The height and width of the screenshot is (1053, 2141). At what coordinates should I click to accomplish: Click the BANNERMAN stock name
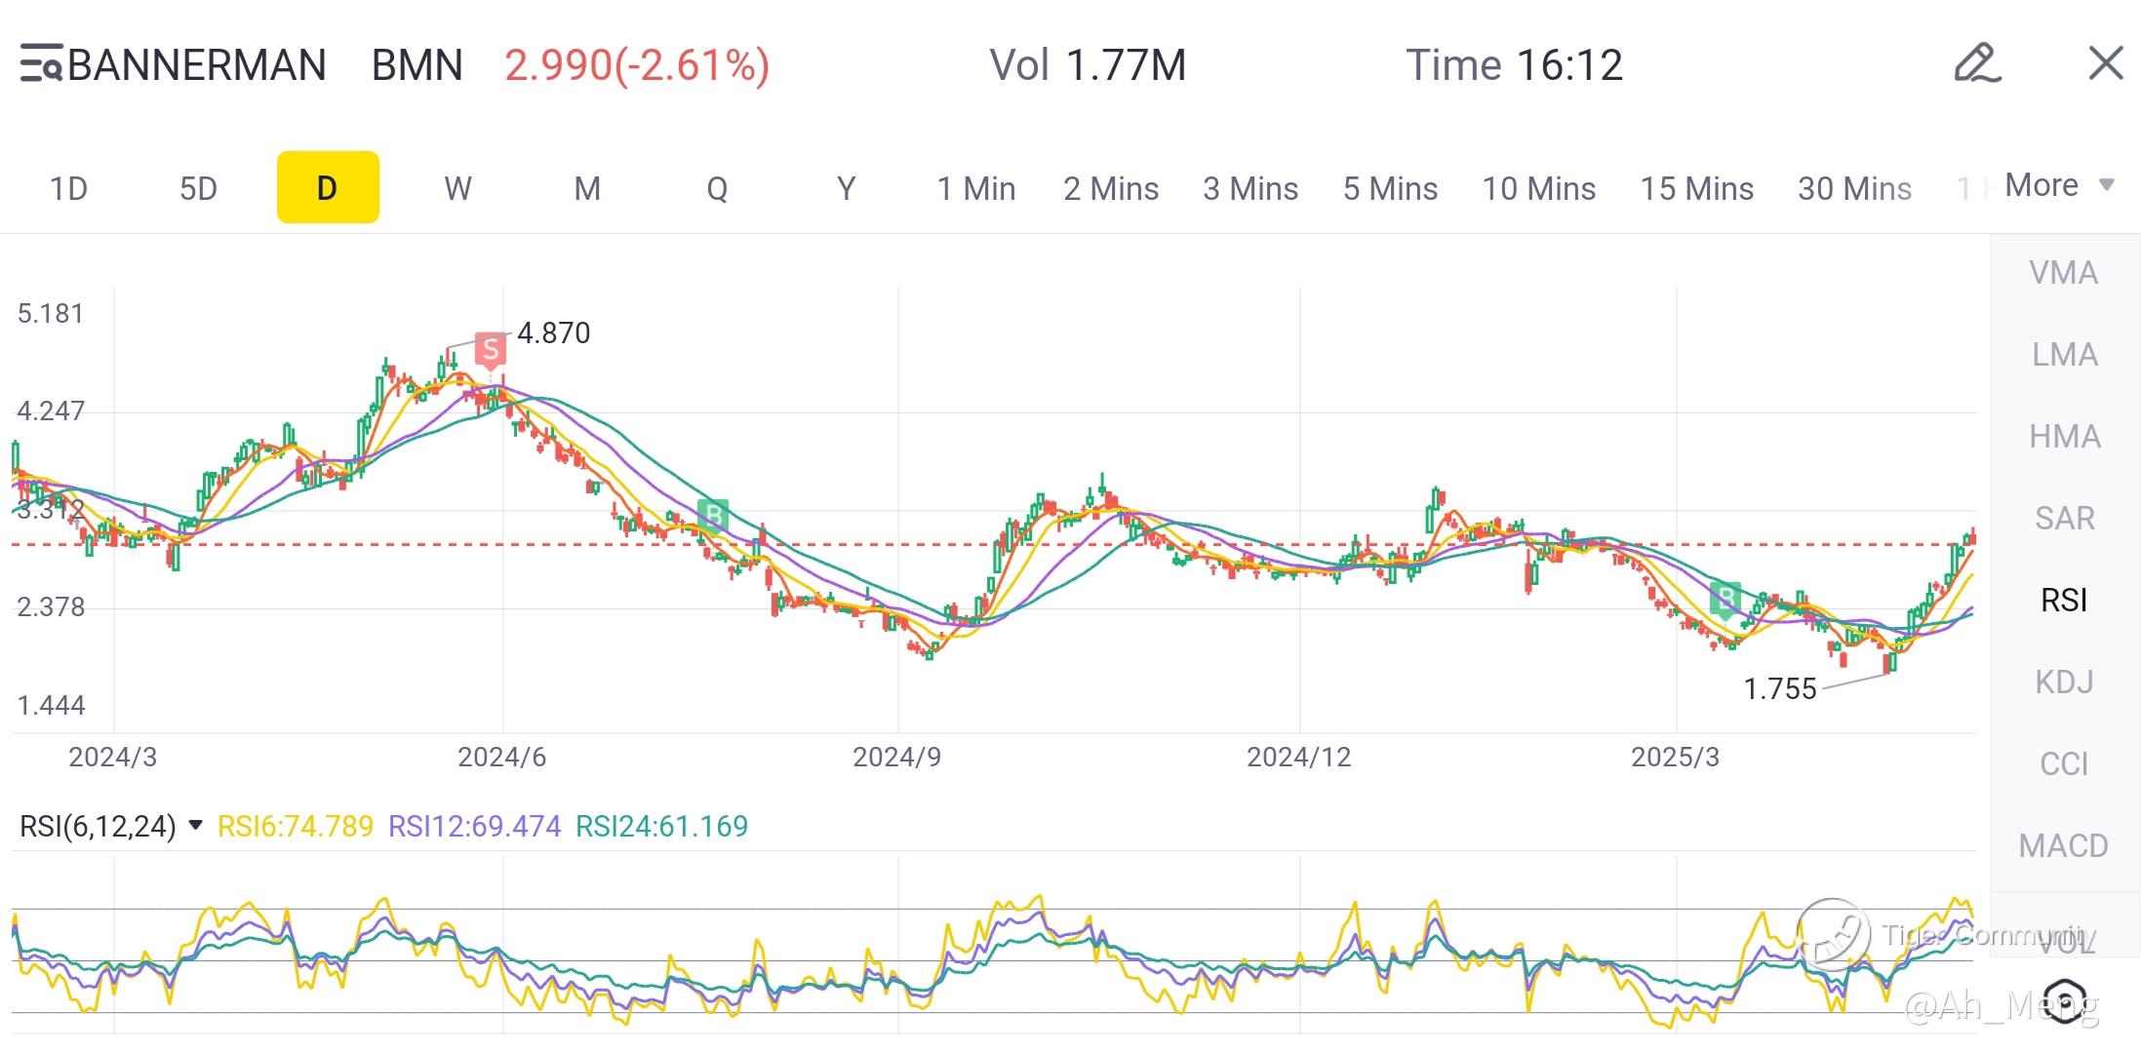click(x=197, y=65)
